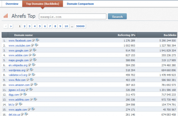The image size is (178, 116).
Task: Click the Domain name column header
Action: click(x=24, y=35)
